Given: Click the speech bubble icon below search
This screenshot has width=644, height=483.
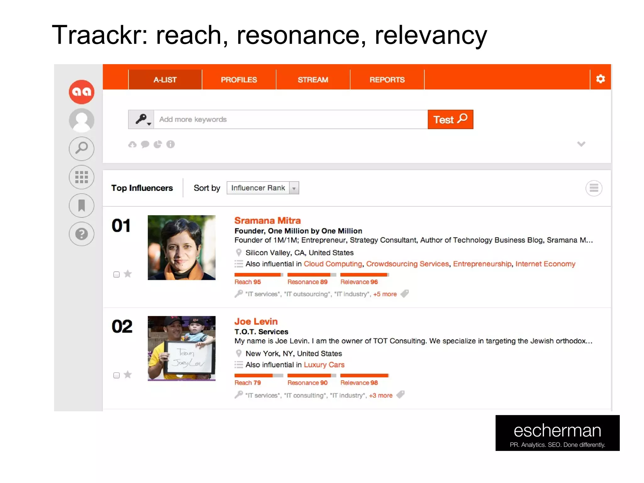Looking at the screenshot, I should coord(145,144).
